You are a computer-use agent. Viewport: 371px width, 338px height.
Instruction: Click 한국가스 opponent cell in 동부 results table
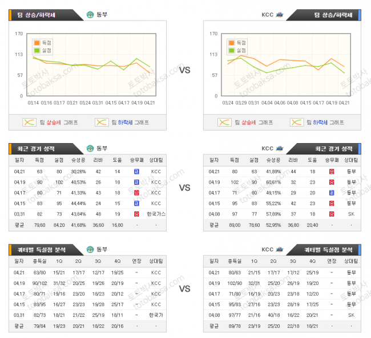155,214
